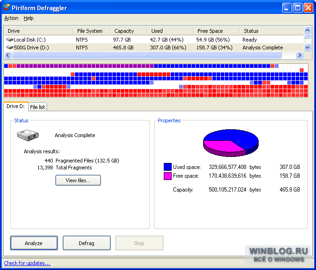Click the drive list scroll down arrow
This screenshot has height=270, width=316.
tap(307, 48)
